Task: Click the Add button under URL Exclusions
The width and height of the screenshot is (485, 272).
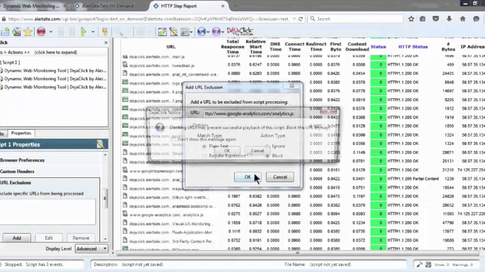Action: click(x=17, y=238)
